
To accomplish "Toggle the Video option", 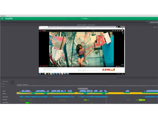I will (x=3, y=84).
